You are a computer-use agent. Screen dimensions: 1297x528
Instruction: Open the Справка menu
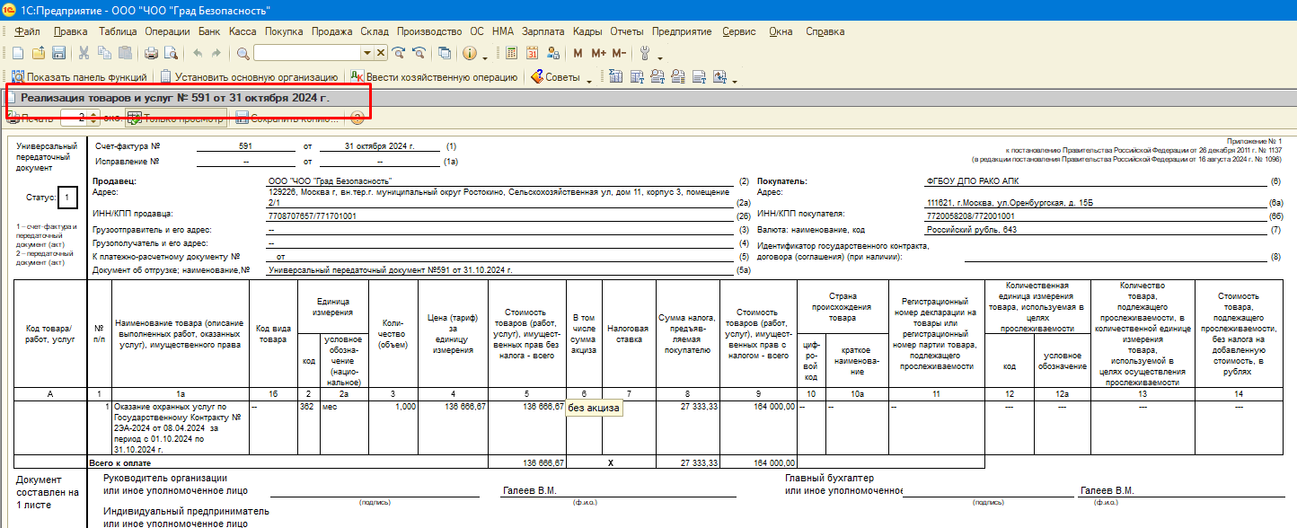point(825,31)
